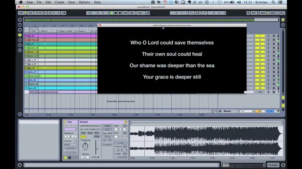Open the clip color chooser
The height and width of the screenshot is (169, 302).
pos(70,130)
